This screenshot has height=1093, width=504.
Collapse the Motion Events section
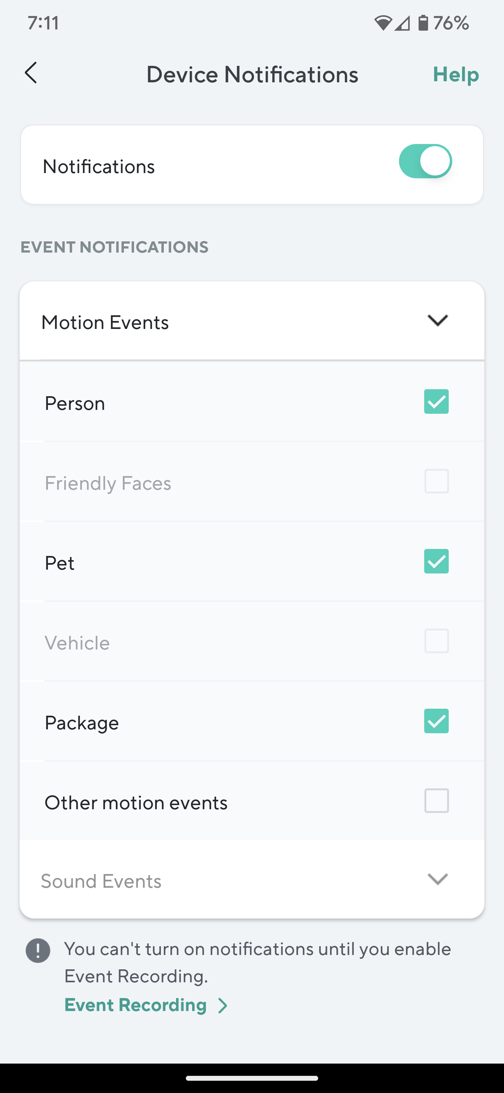click(437, 321)
